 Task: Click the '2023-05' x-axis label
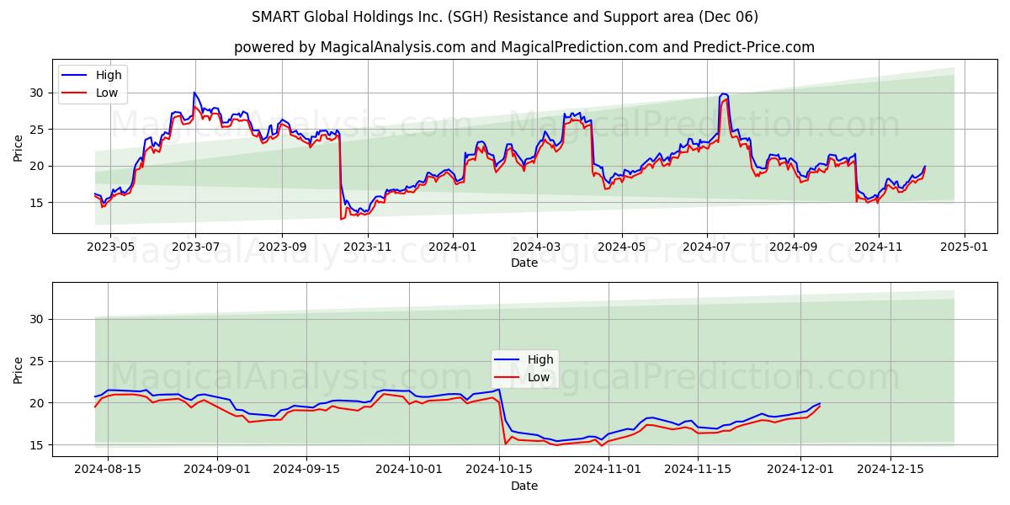click(110, 247)
